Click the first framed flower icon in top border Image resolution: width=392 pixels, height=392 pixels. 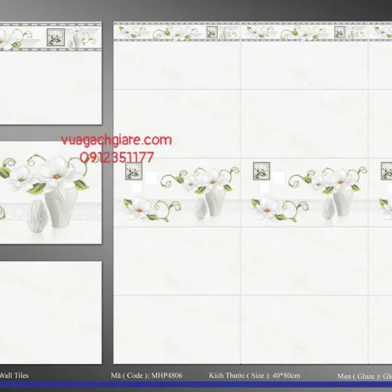tap(212, 31)
